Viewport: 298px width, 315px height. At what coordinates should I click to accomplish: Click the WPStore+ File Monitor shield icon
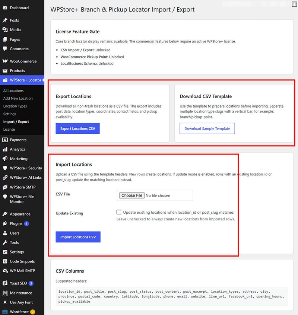pyautogui.click(x=5, y=197)
